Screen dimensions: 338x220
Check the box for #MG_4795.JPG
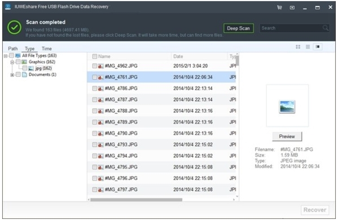(94, 167)
